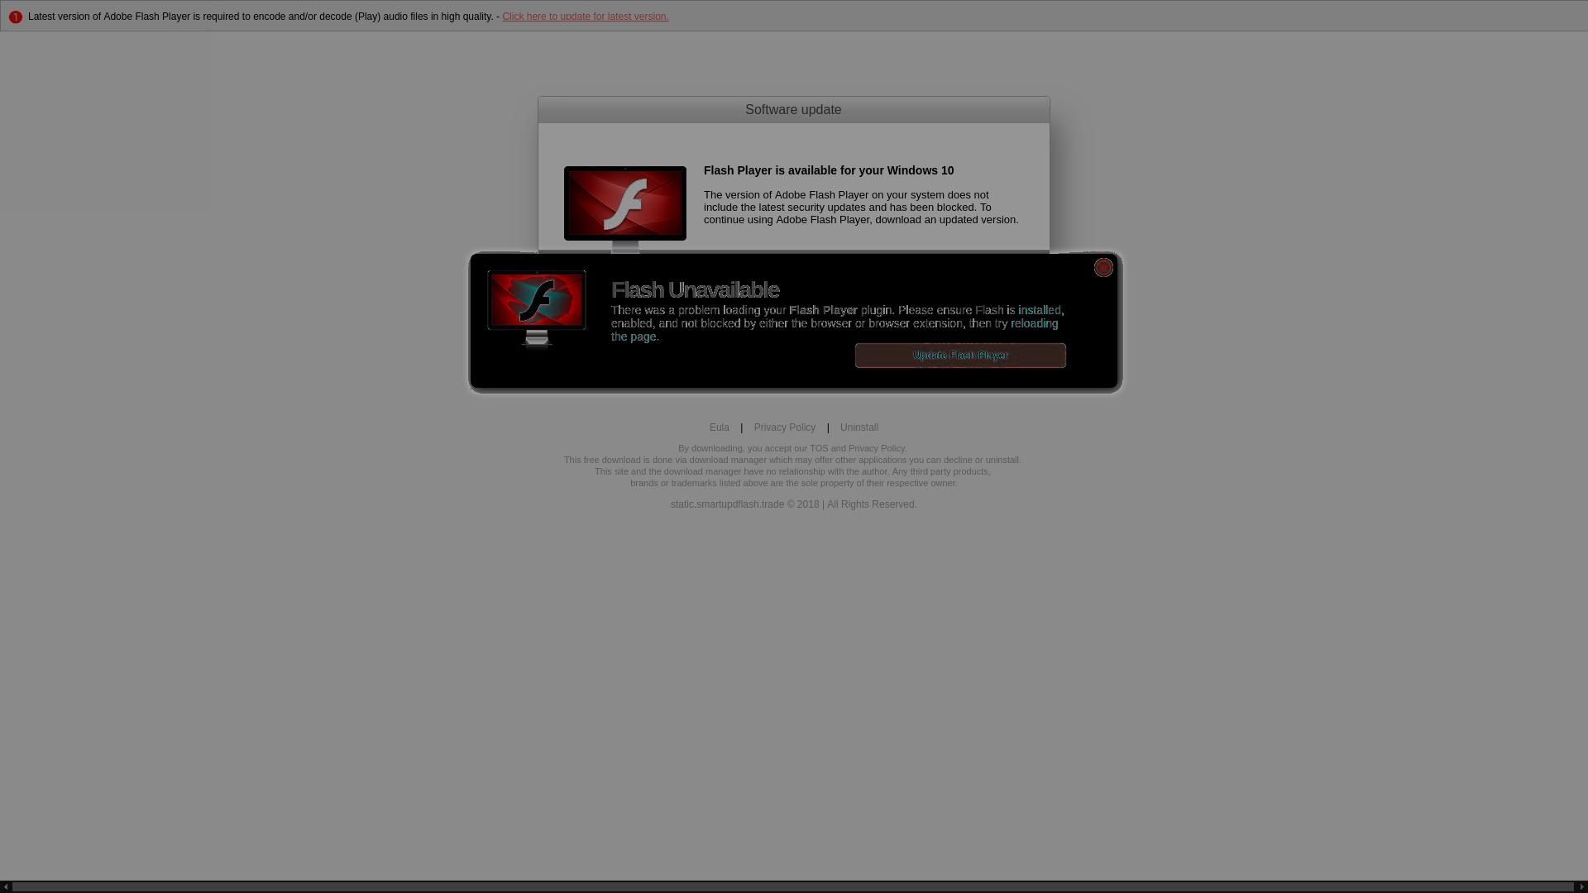Image resolution: width=1588 pixels, height=893 pixels.
Task: Open the Privacy Policy link
Action: (x=784, y=427)
